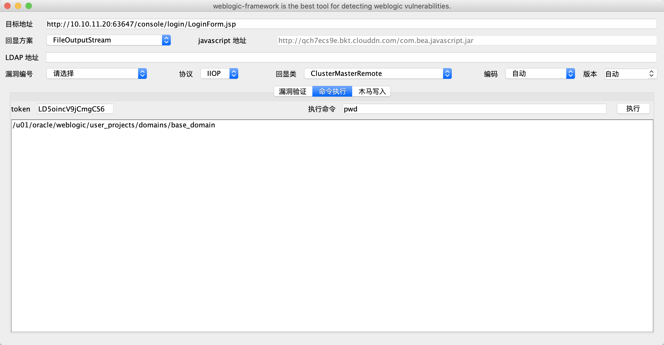Viewport: 664px width, 345px height.
Task: Open the IIOP protocol dropdown
Action: (219, 74)
